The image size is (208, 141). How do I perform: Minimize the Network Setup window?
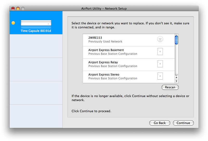[18, 9]
